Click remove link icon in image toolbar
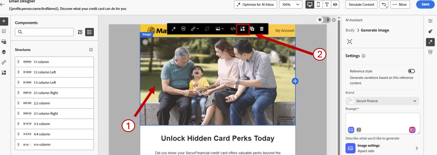 pos(207,28)
